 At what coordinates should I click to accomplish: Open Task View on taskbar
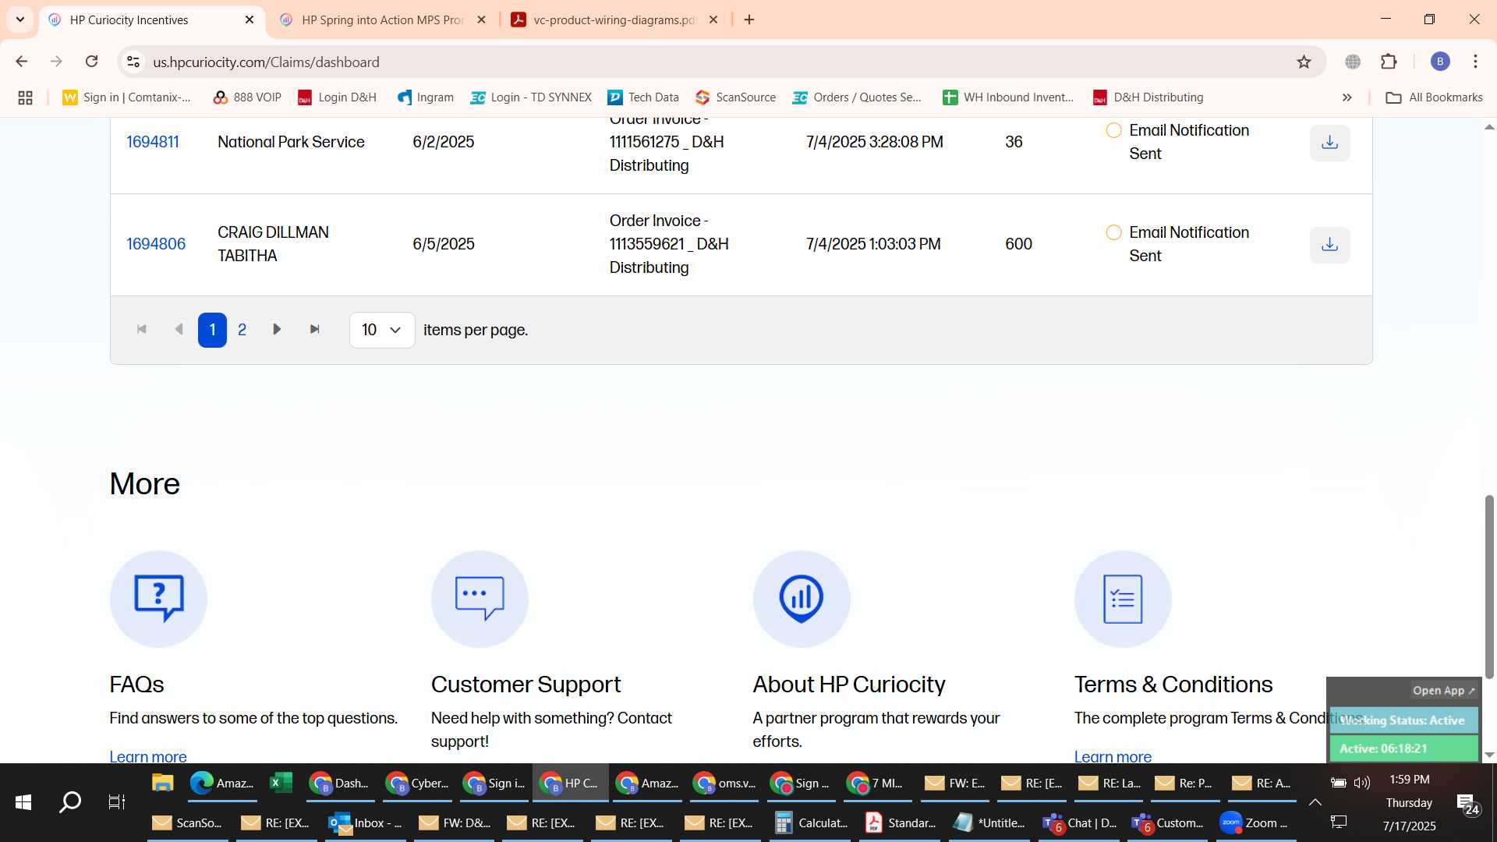click(117, 802)
